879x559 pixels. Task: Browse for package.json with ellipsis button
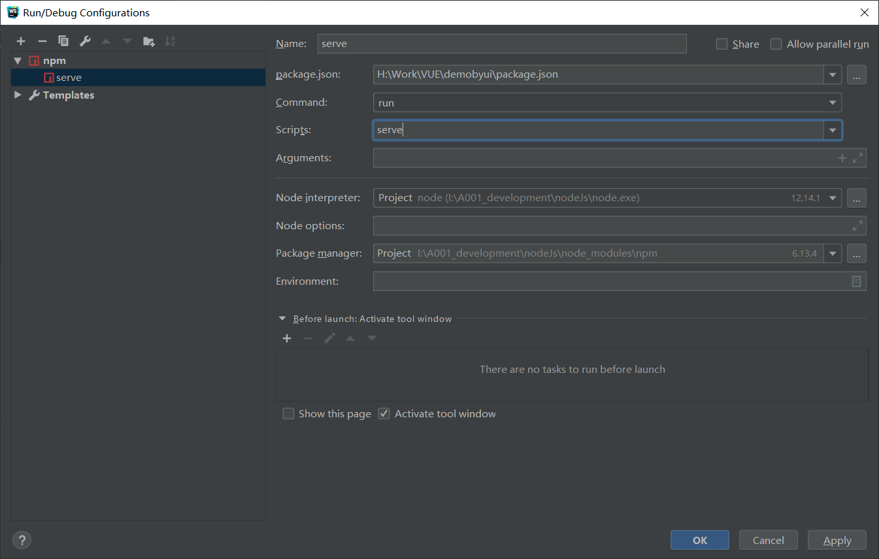(857, 74)
